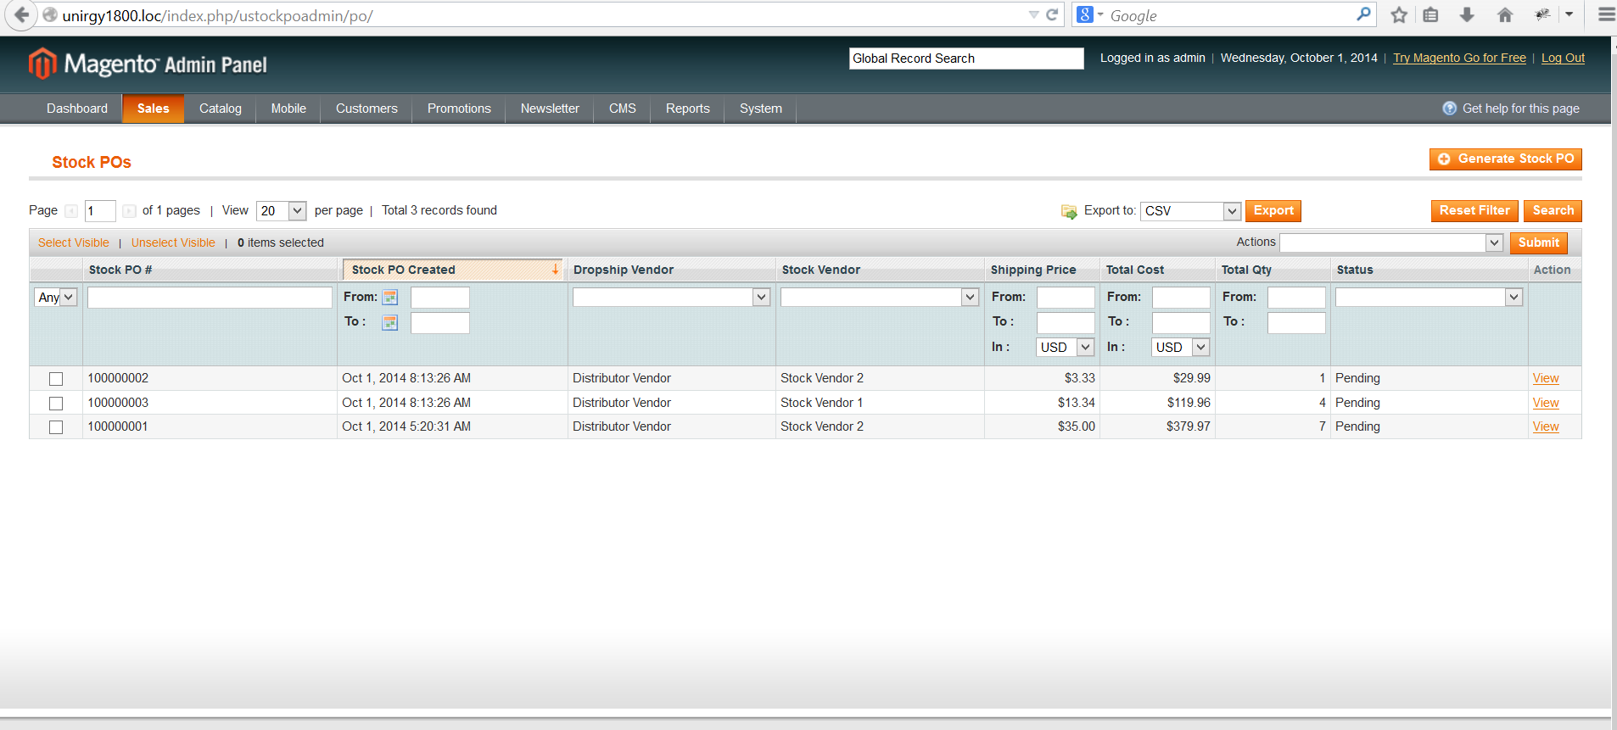Image resolution: width=1617 pixels, height=730 pixels.
Task: Open the downloads arrow icon
Action: [1467, 14]
